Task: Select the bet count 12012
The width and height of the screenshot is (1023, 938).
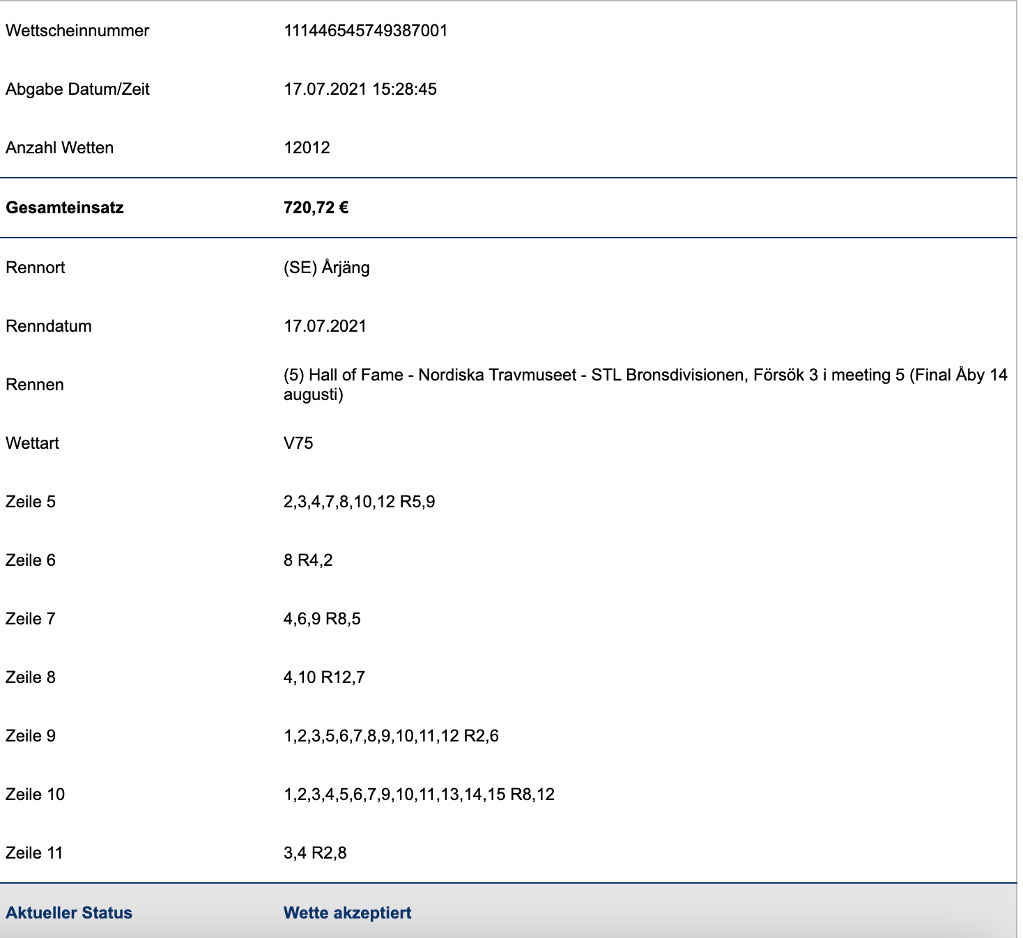Action: [x=307, y=148]
